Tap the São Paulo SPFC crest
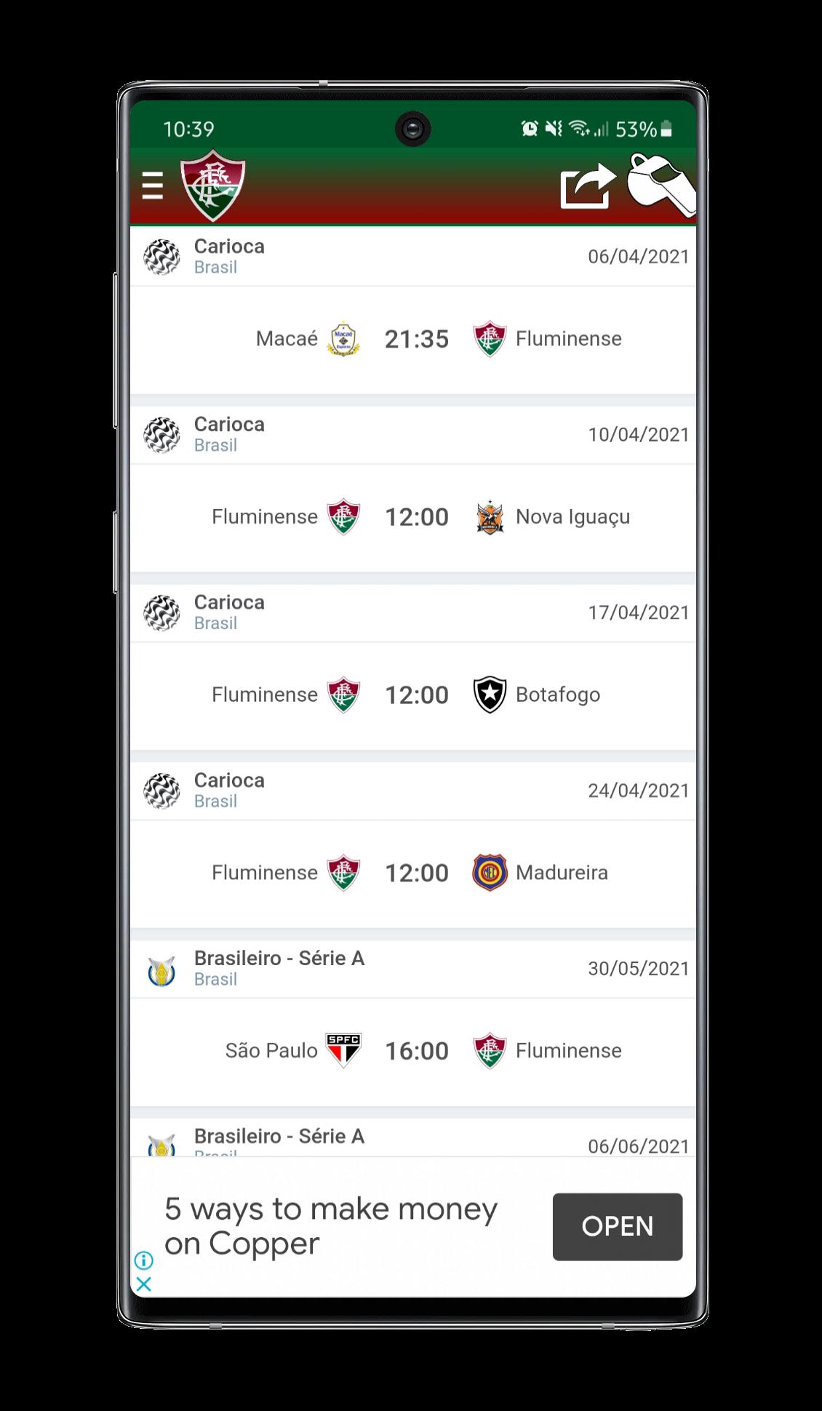The width and height of the screenshot is (822, 1411). [x=344, y=1050]
